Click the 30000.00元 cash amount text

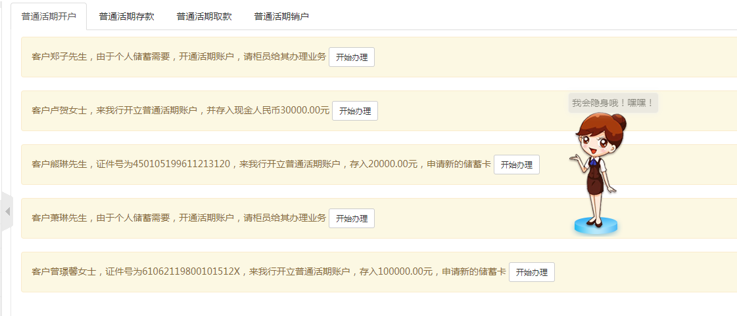pos(305,111)
